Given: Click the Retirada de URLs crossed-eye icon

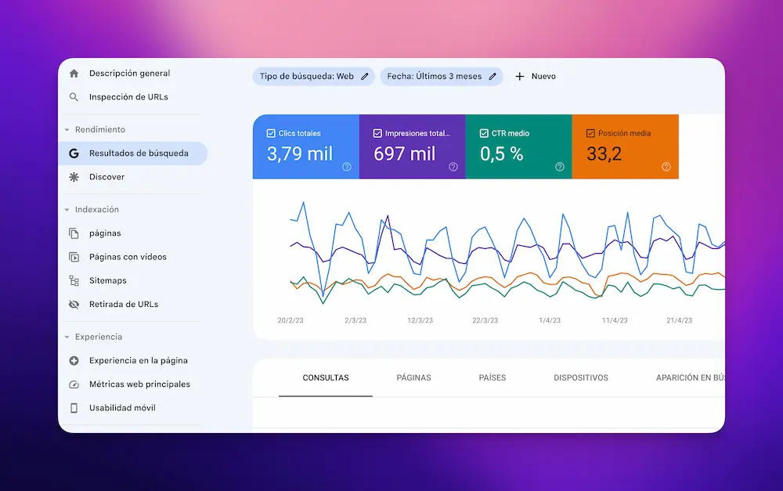Looking at the screenshot, I should (x=74, y=304).
